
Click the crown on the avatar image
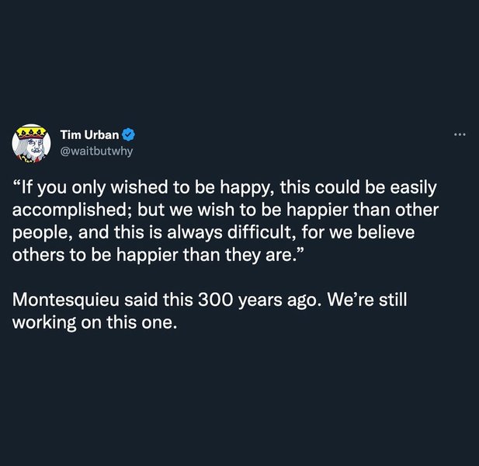click(x=30, y=130)
